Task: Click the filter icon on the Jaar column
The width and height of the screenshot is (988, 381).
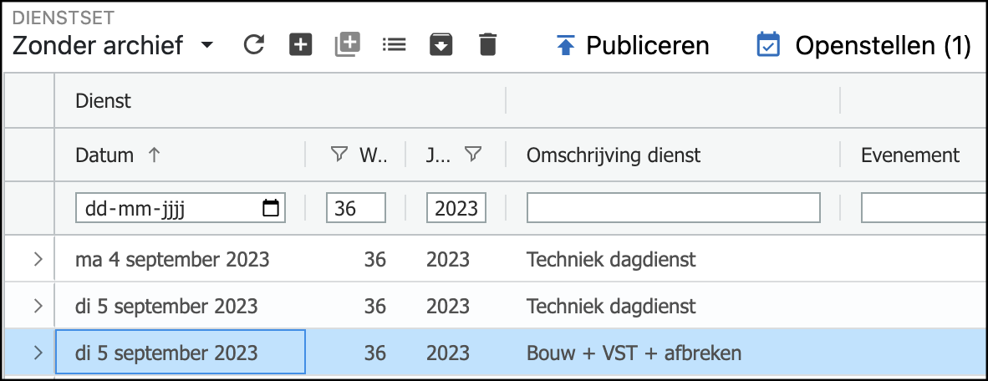Action: pyautogui.click(x=473, y=155)
